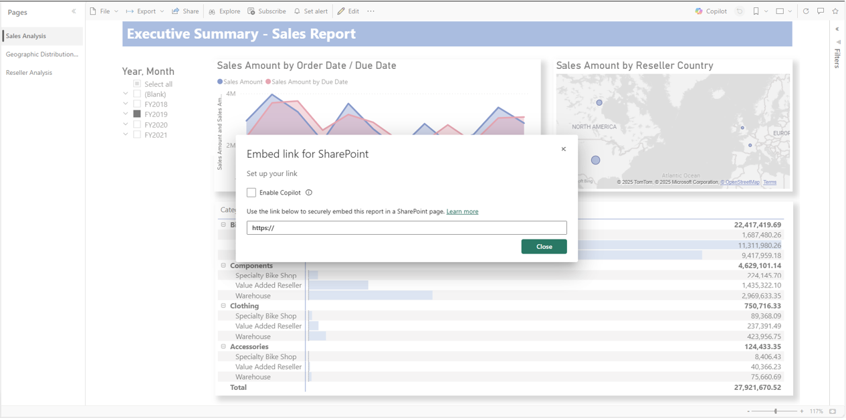Open comments using the speech bubble icon
The width and height of the screenshot is (846, 420).
point(821,11)
